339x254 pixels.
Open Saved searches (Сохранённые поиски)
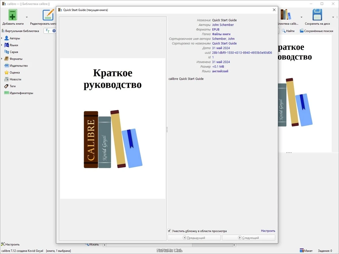[316, 31]
